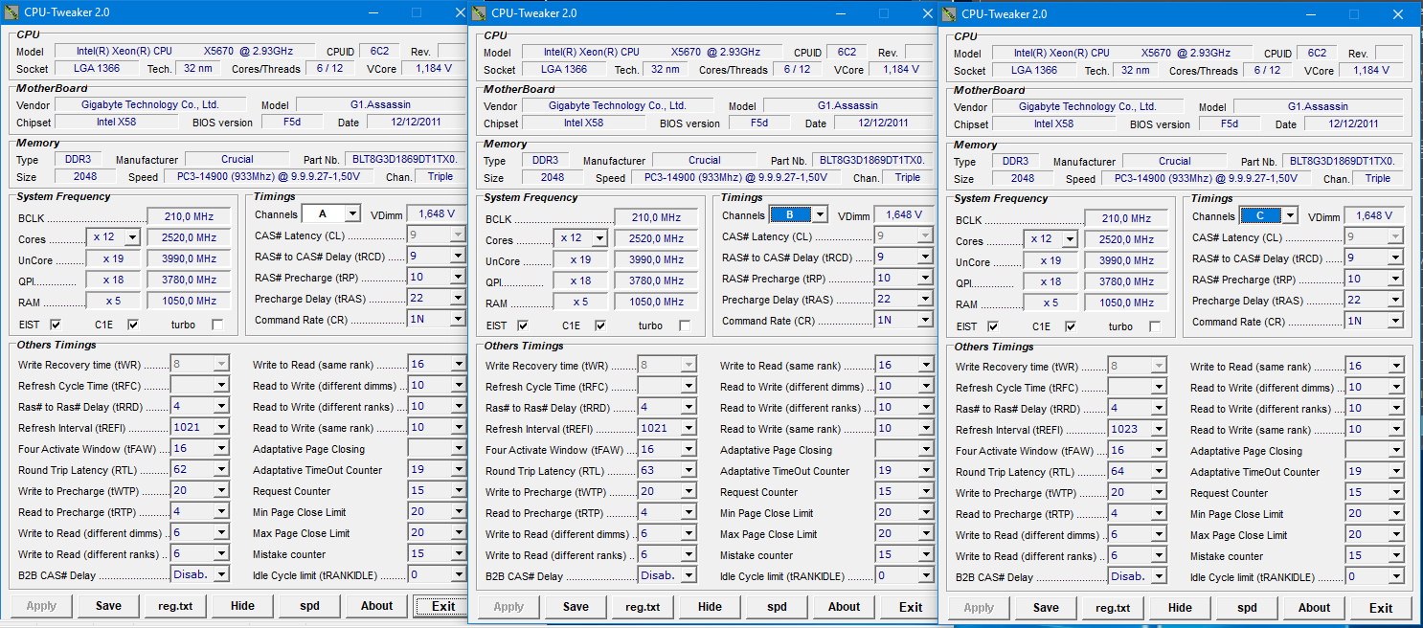Image resolution: width=1423 pixels, height=628 pixels.
Task: Open Four Activate Window dropdown in left window
Action: click(223, 449)
